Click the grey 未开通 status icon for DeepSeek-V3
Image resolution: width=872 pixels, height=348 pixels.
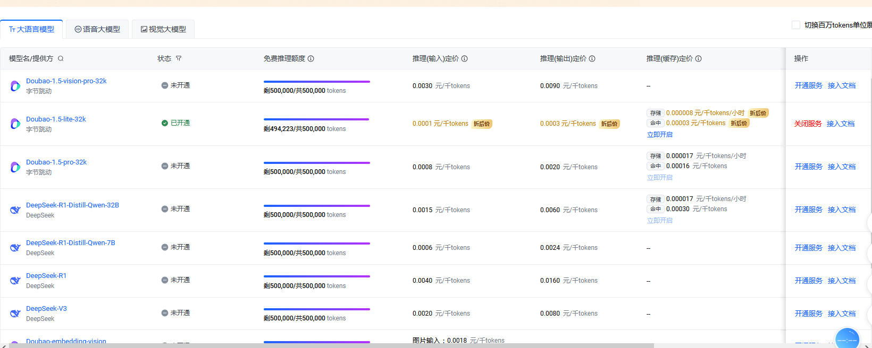click(x=165, y=313)
